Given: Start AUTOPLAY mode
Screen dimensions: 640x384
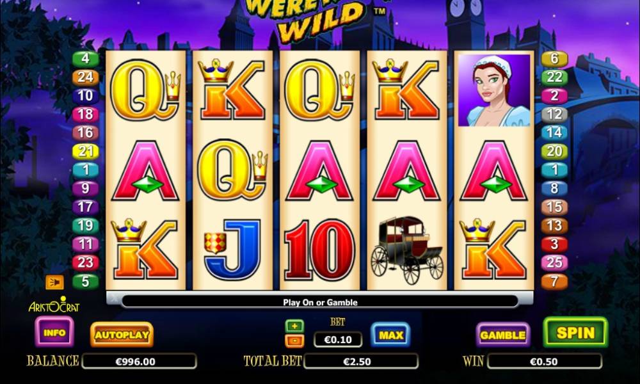Looking at the screenshot, I should coord(122,335).
